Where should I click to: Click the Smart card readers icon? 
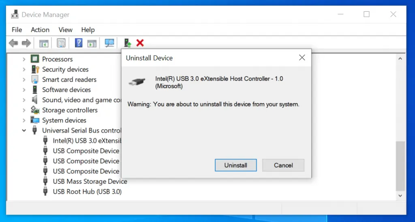(35, 79)
